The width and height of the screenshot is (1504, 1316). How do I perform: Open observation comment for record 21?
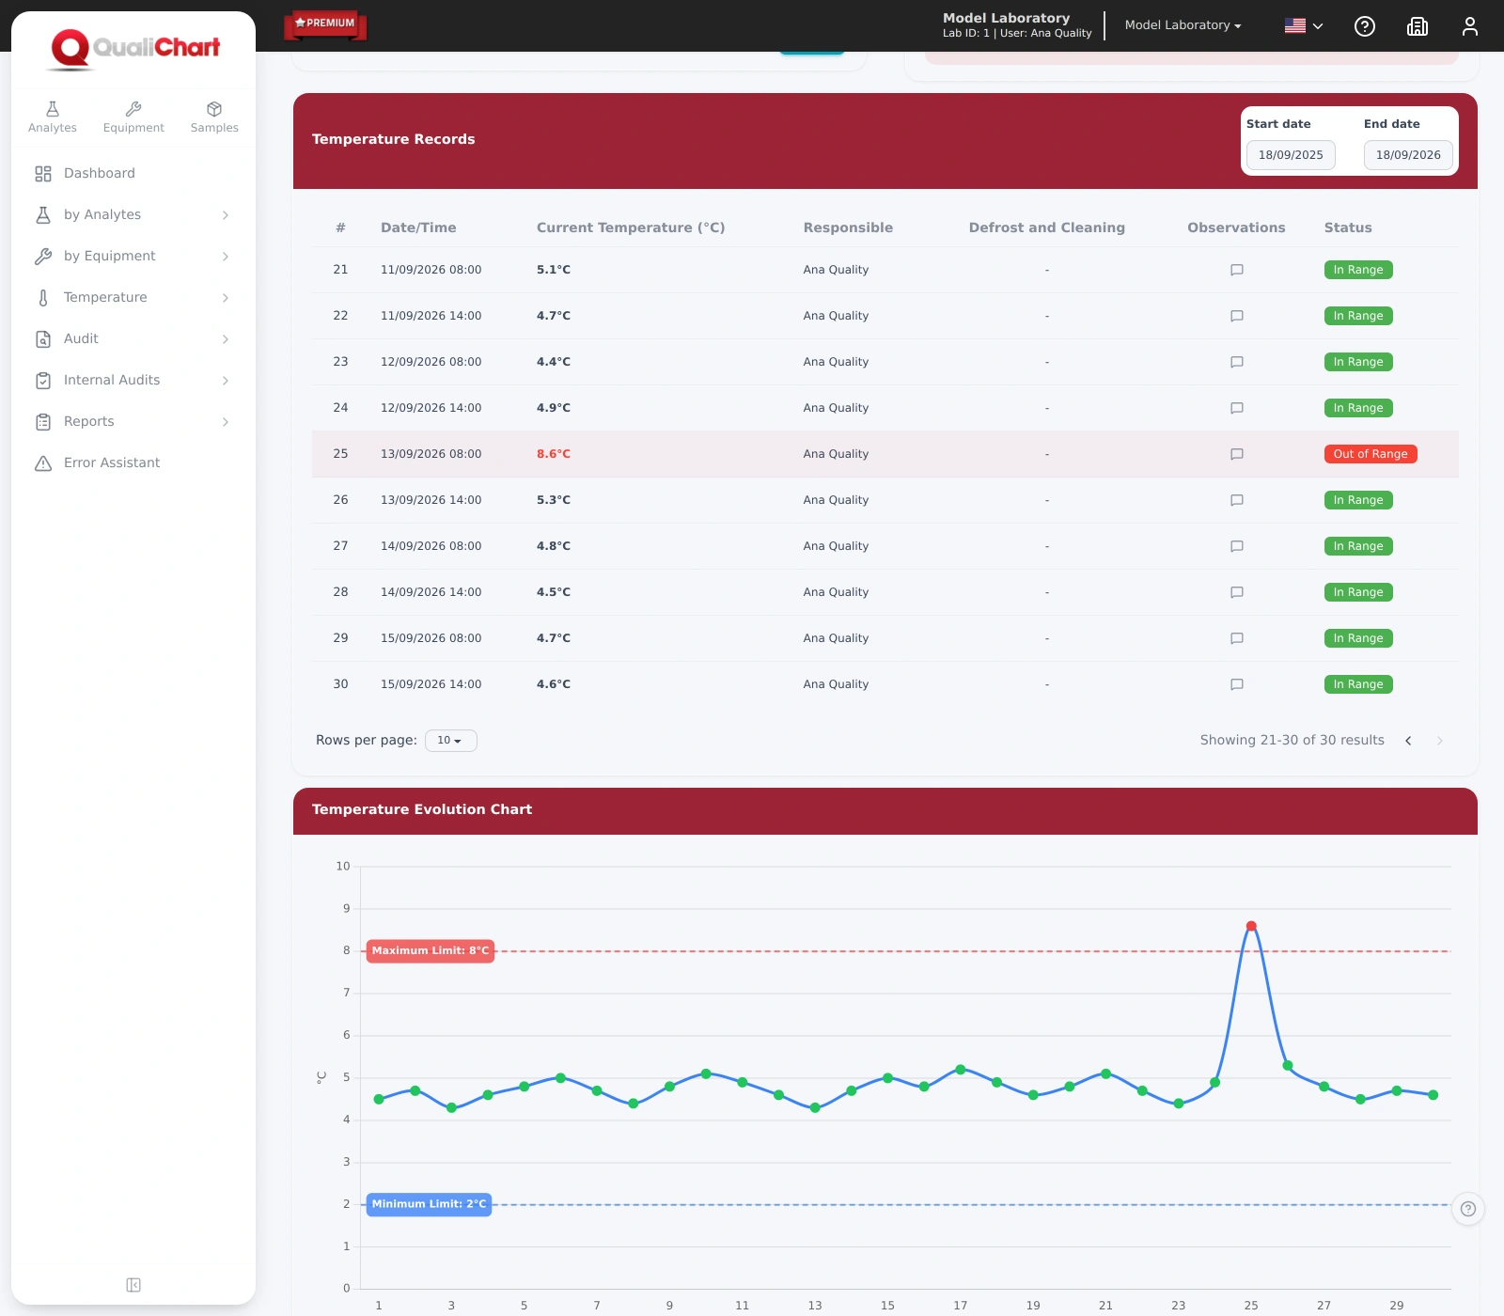pyautogui.click(x=1237, y=270)
